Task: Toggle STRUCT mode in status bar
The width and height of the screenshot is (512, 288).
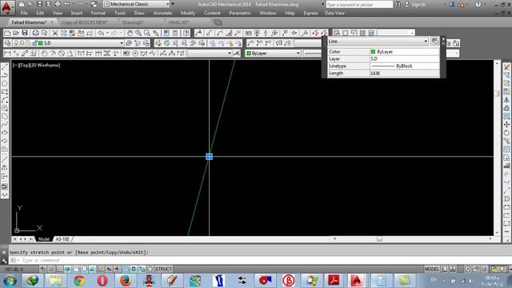Action: click(x=163, y=269)
